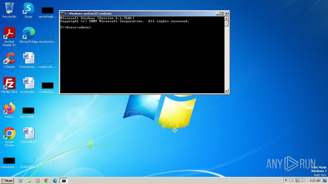Launch FileZilla Client shortcut
This screenshot has width=328, height=184.
click(9, 85)
